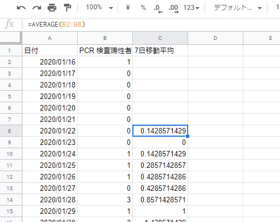Open the 100% zoom dropdown
The width and height of the screenshot is (280, 222).
(x=100, y=8)
